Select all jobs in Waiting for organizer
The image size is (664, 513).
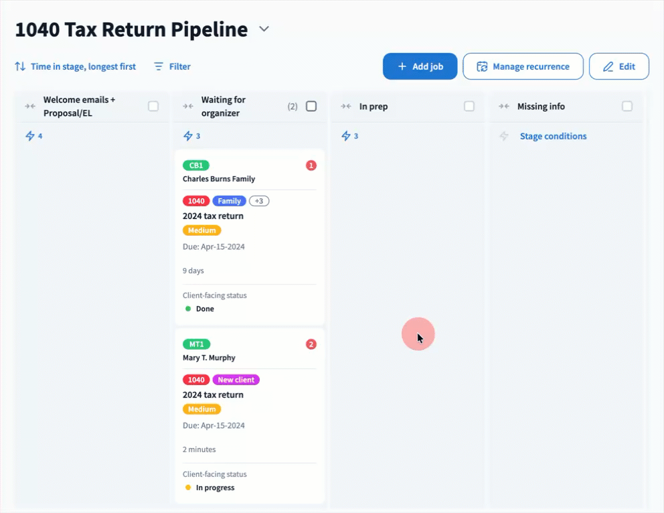click(311, 106)
